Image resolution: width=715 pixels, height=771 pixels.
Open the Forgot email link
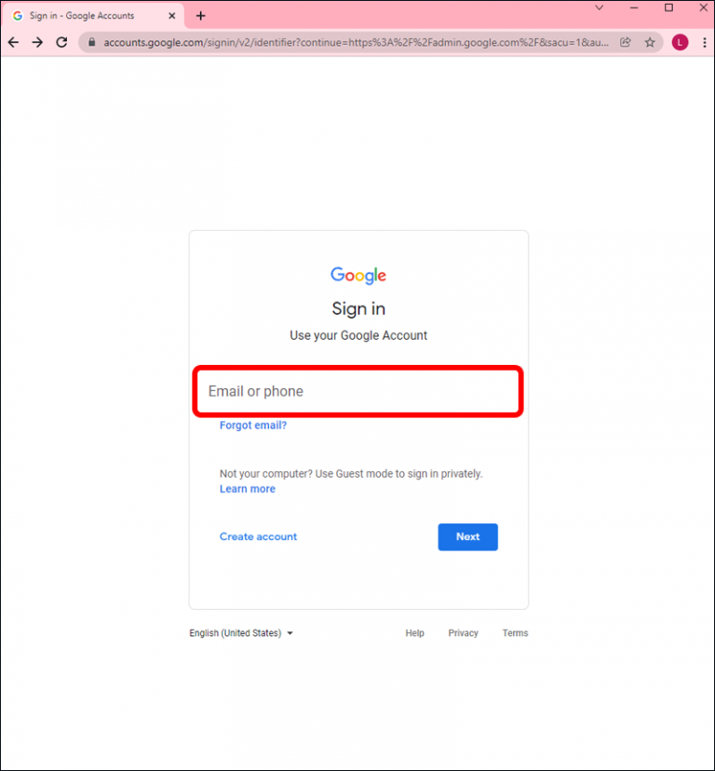[252, 425]
